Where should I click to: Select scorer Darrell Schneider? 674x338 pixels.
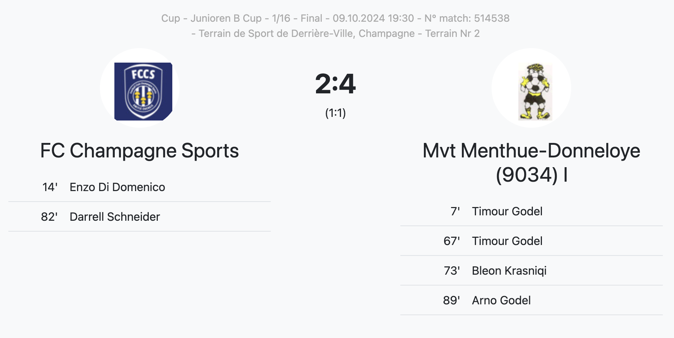point(115,217)
